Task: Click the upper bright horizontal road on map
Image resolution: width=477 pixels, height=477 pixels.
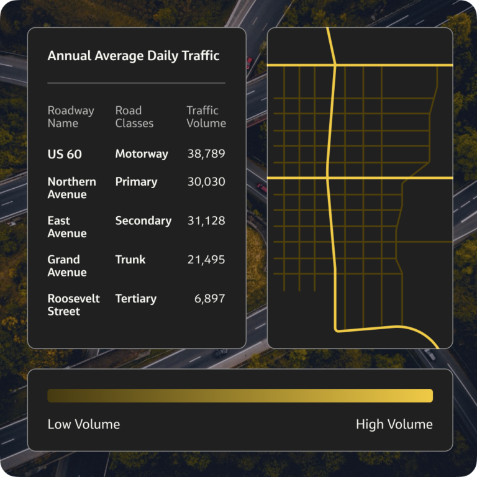Action: coord(360,65)
